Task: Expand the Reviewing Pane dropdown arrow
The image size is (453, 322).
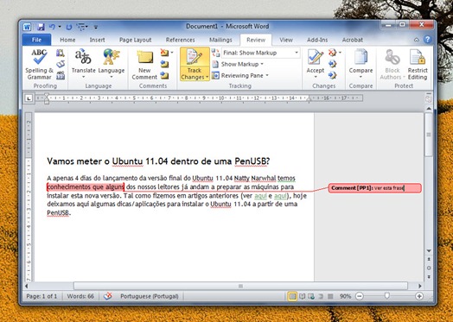Action: [267, 76]
